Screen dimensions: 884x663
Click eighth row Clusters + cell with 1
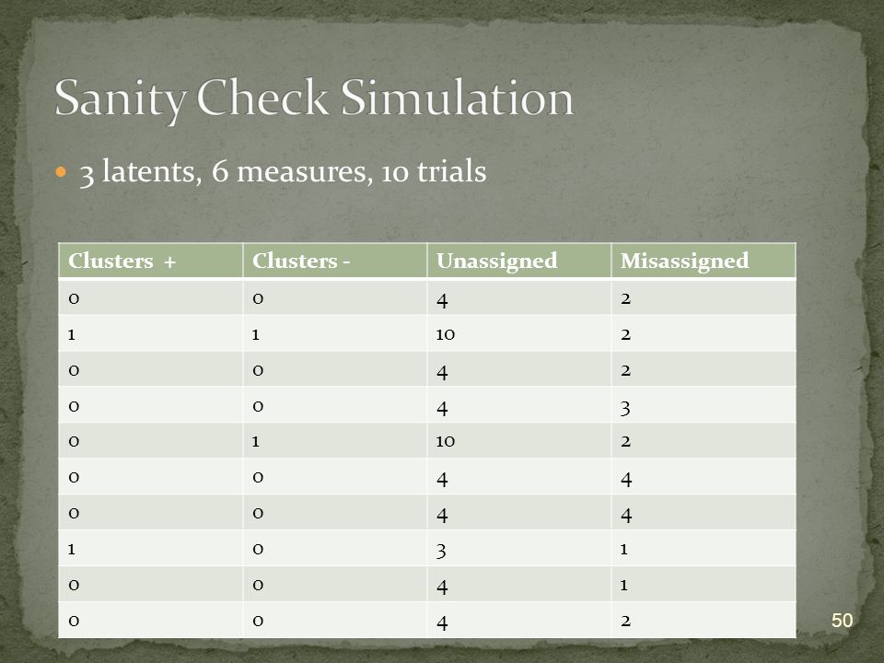150,549
